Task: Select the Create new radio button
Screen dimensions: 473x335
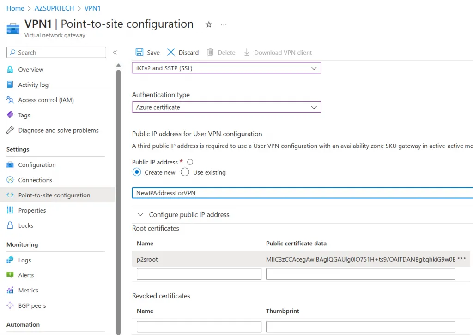Action: point(137,172)
